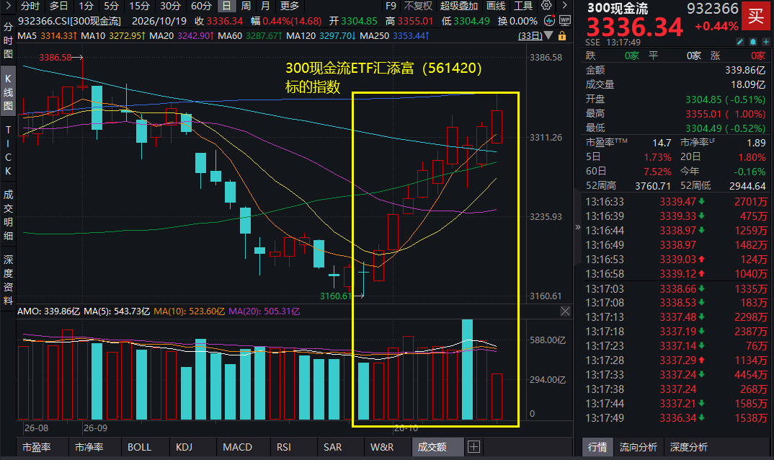
Task: Click the red 买 buy button
Action: tap(756, 17)
